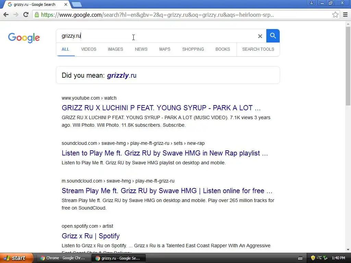Viewport: 351px width, 263px height.
Task: Click the Chrome user profile icon
Action: tap(311, 3)
